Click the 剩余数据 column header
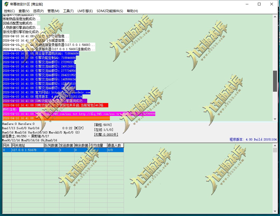This screenshot has width=280, height=216. tap(82, 145)
